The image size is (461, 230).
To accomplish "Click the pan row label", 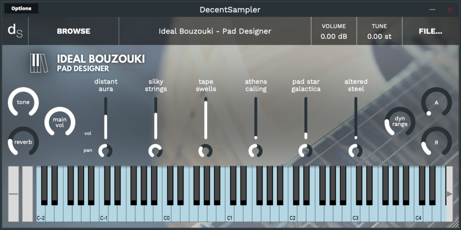I will (x=88, y=150).
